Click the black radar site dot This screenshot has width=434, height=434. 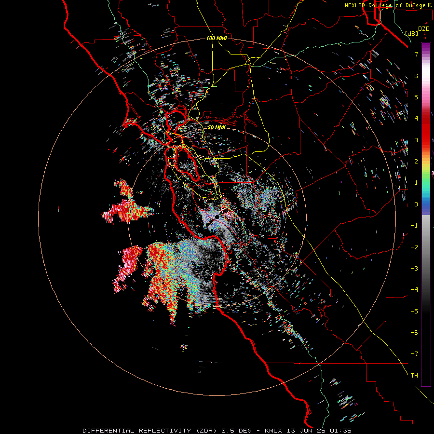coord(217,217)
